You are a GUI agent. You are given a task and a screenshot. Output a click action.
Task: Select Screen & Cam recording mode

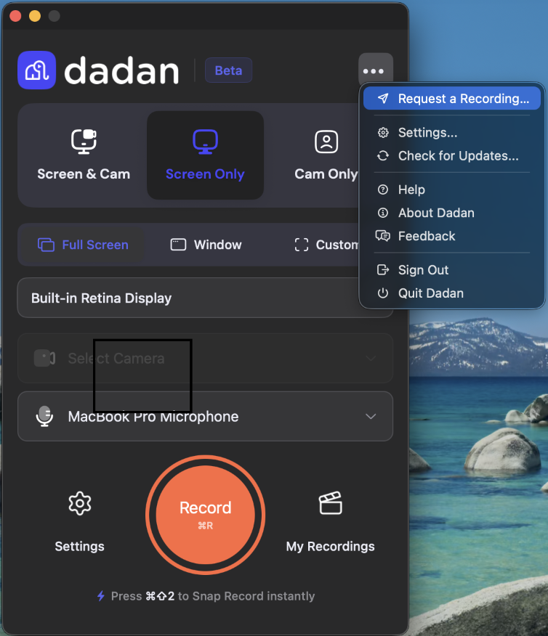[84, 155]
